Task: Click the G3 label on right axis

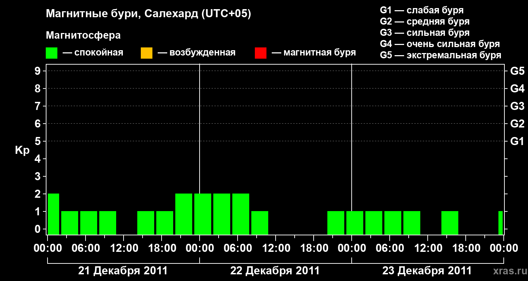Action: (x=517, y=106)
